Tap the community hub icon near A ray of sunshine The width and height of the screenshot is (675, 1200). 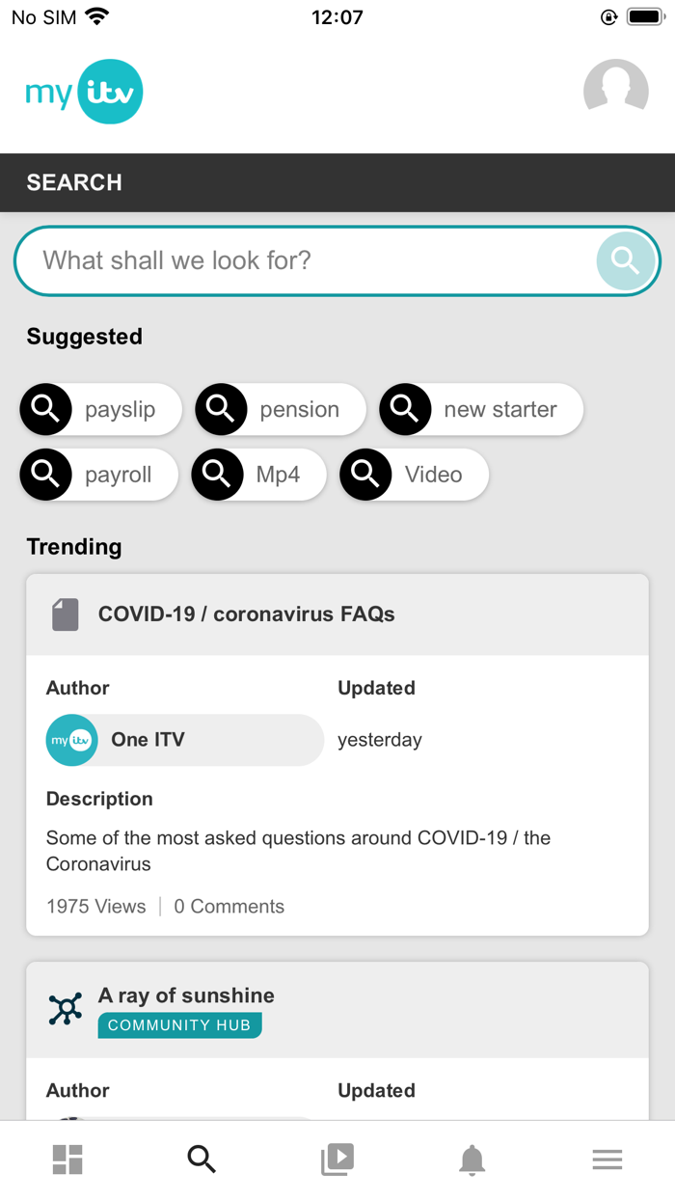tap(64, 1008)
